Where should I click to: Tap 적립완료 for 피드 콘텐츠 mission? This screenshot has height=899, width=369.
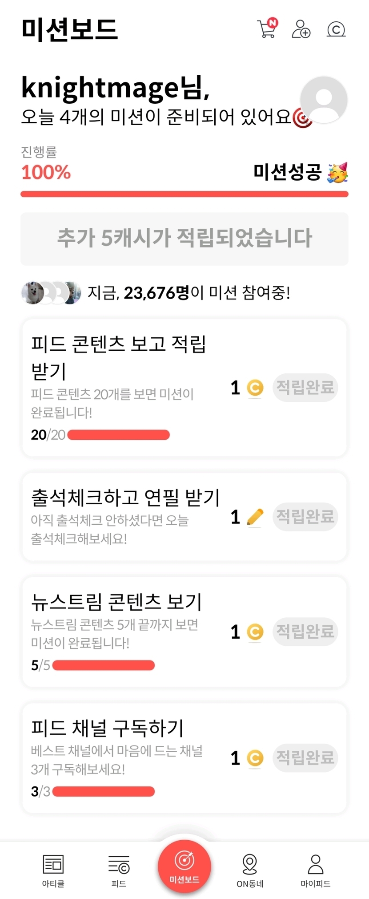[x=305, y=387]
